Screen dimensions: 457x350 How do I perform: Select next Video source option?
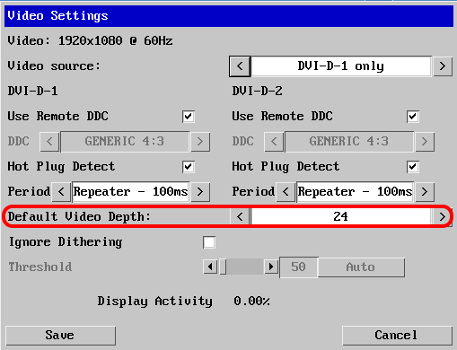click(x=443, y=66)
